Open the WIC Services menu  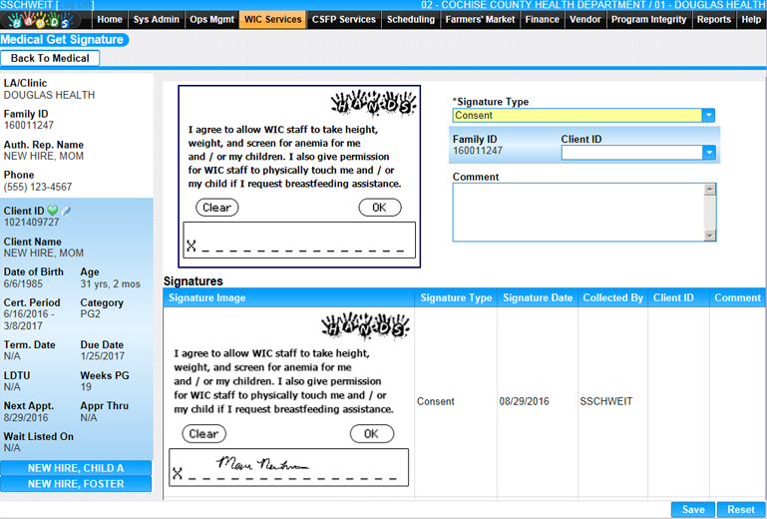(x=273, y=19)
